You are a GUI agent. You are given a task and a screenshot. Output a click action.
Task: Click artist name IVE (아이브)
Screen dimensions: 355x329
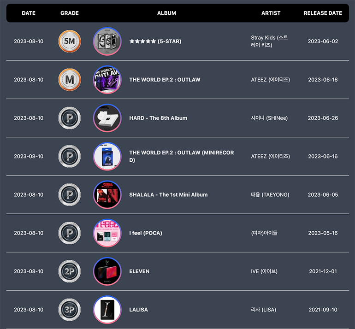264,271
